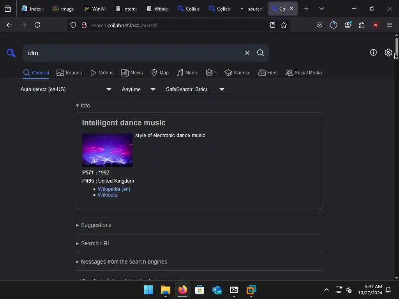
Task: Open File Explorer from taskbar
Action: coord(165,290)
